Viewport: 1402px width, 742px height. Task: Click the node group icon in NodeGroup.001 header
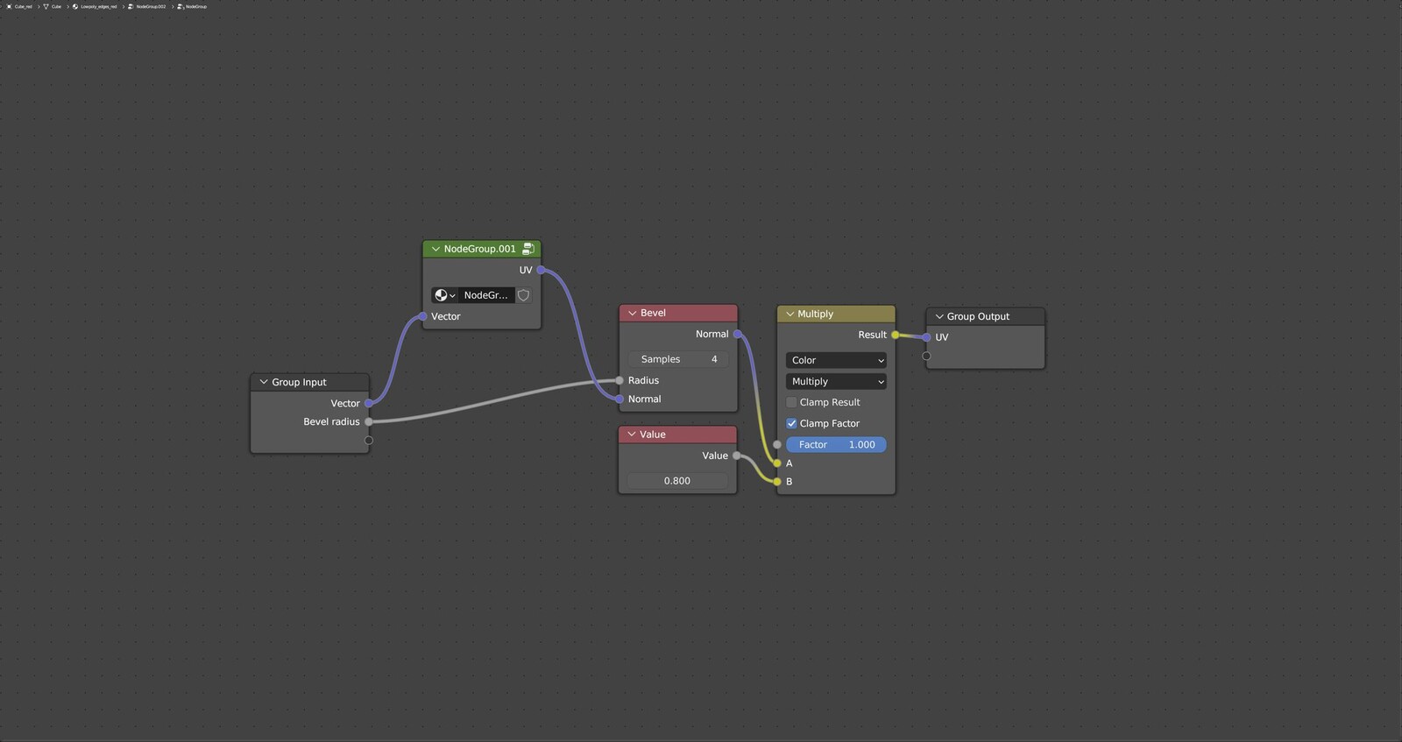click(528, 249)
